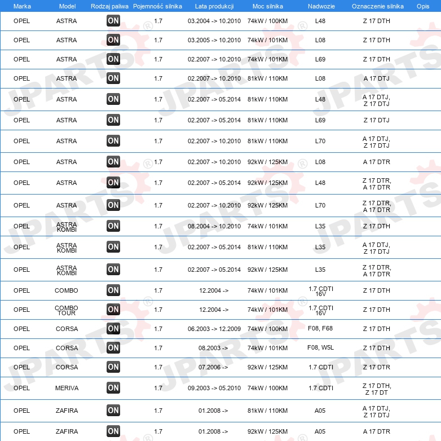Viewport: 441px width, 441px height.
Task: Click 'A 17 DTJ, Z 17 DTJ' in Zafira row
Action: point(376,412)
